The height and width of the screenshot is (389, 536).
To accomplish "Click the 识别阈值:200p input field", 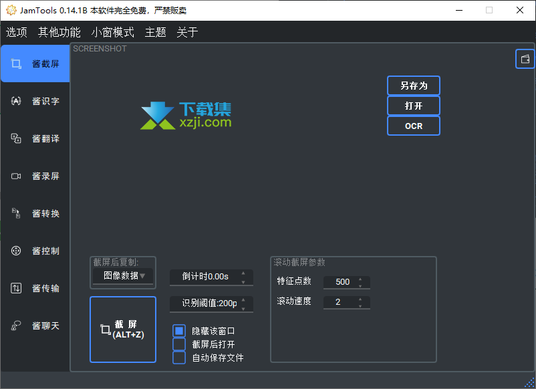I will click(x=211, y=303).
